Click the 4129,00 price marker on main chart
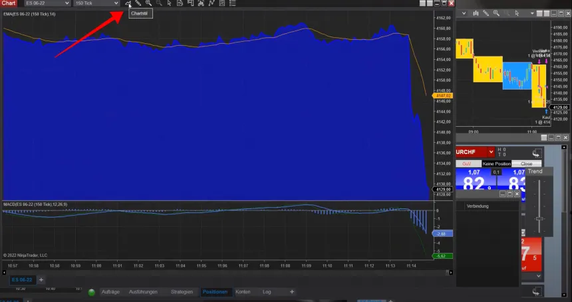 pyautogui.click(x=442, y=189)
